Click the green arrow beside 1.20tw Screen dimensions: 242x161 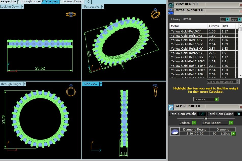tap(233, 134)
